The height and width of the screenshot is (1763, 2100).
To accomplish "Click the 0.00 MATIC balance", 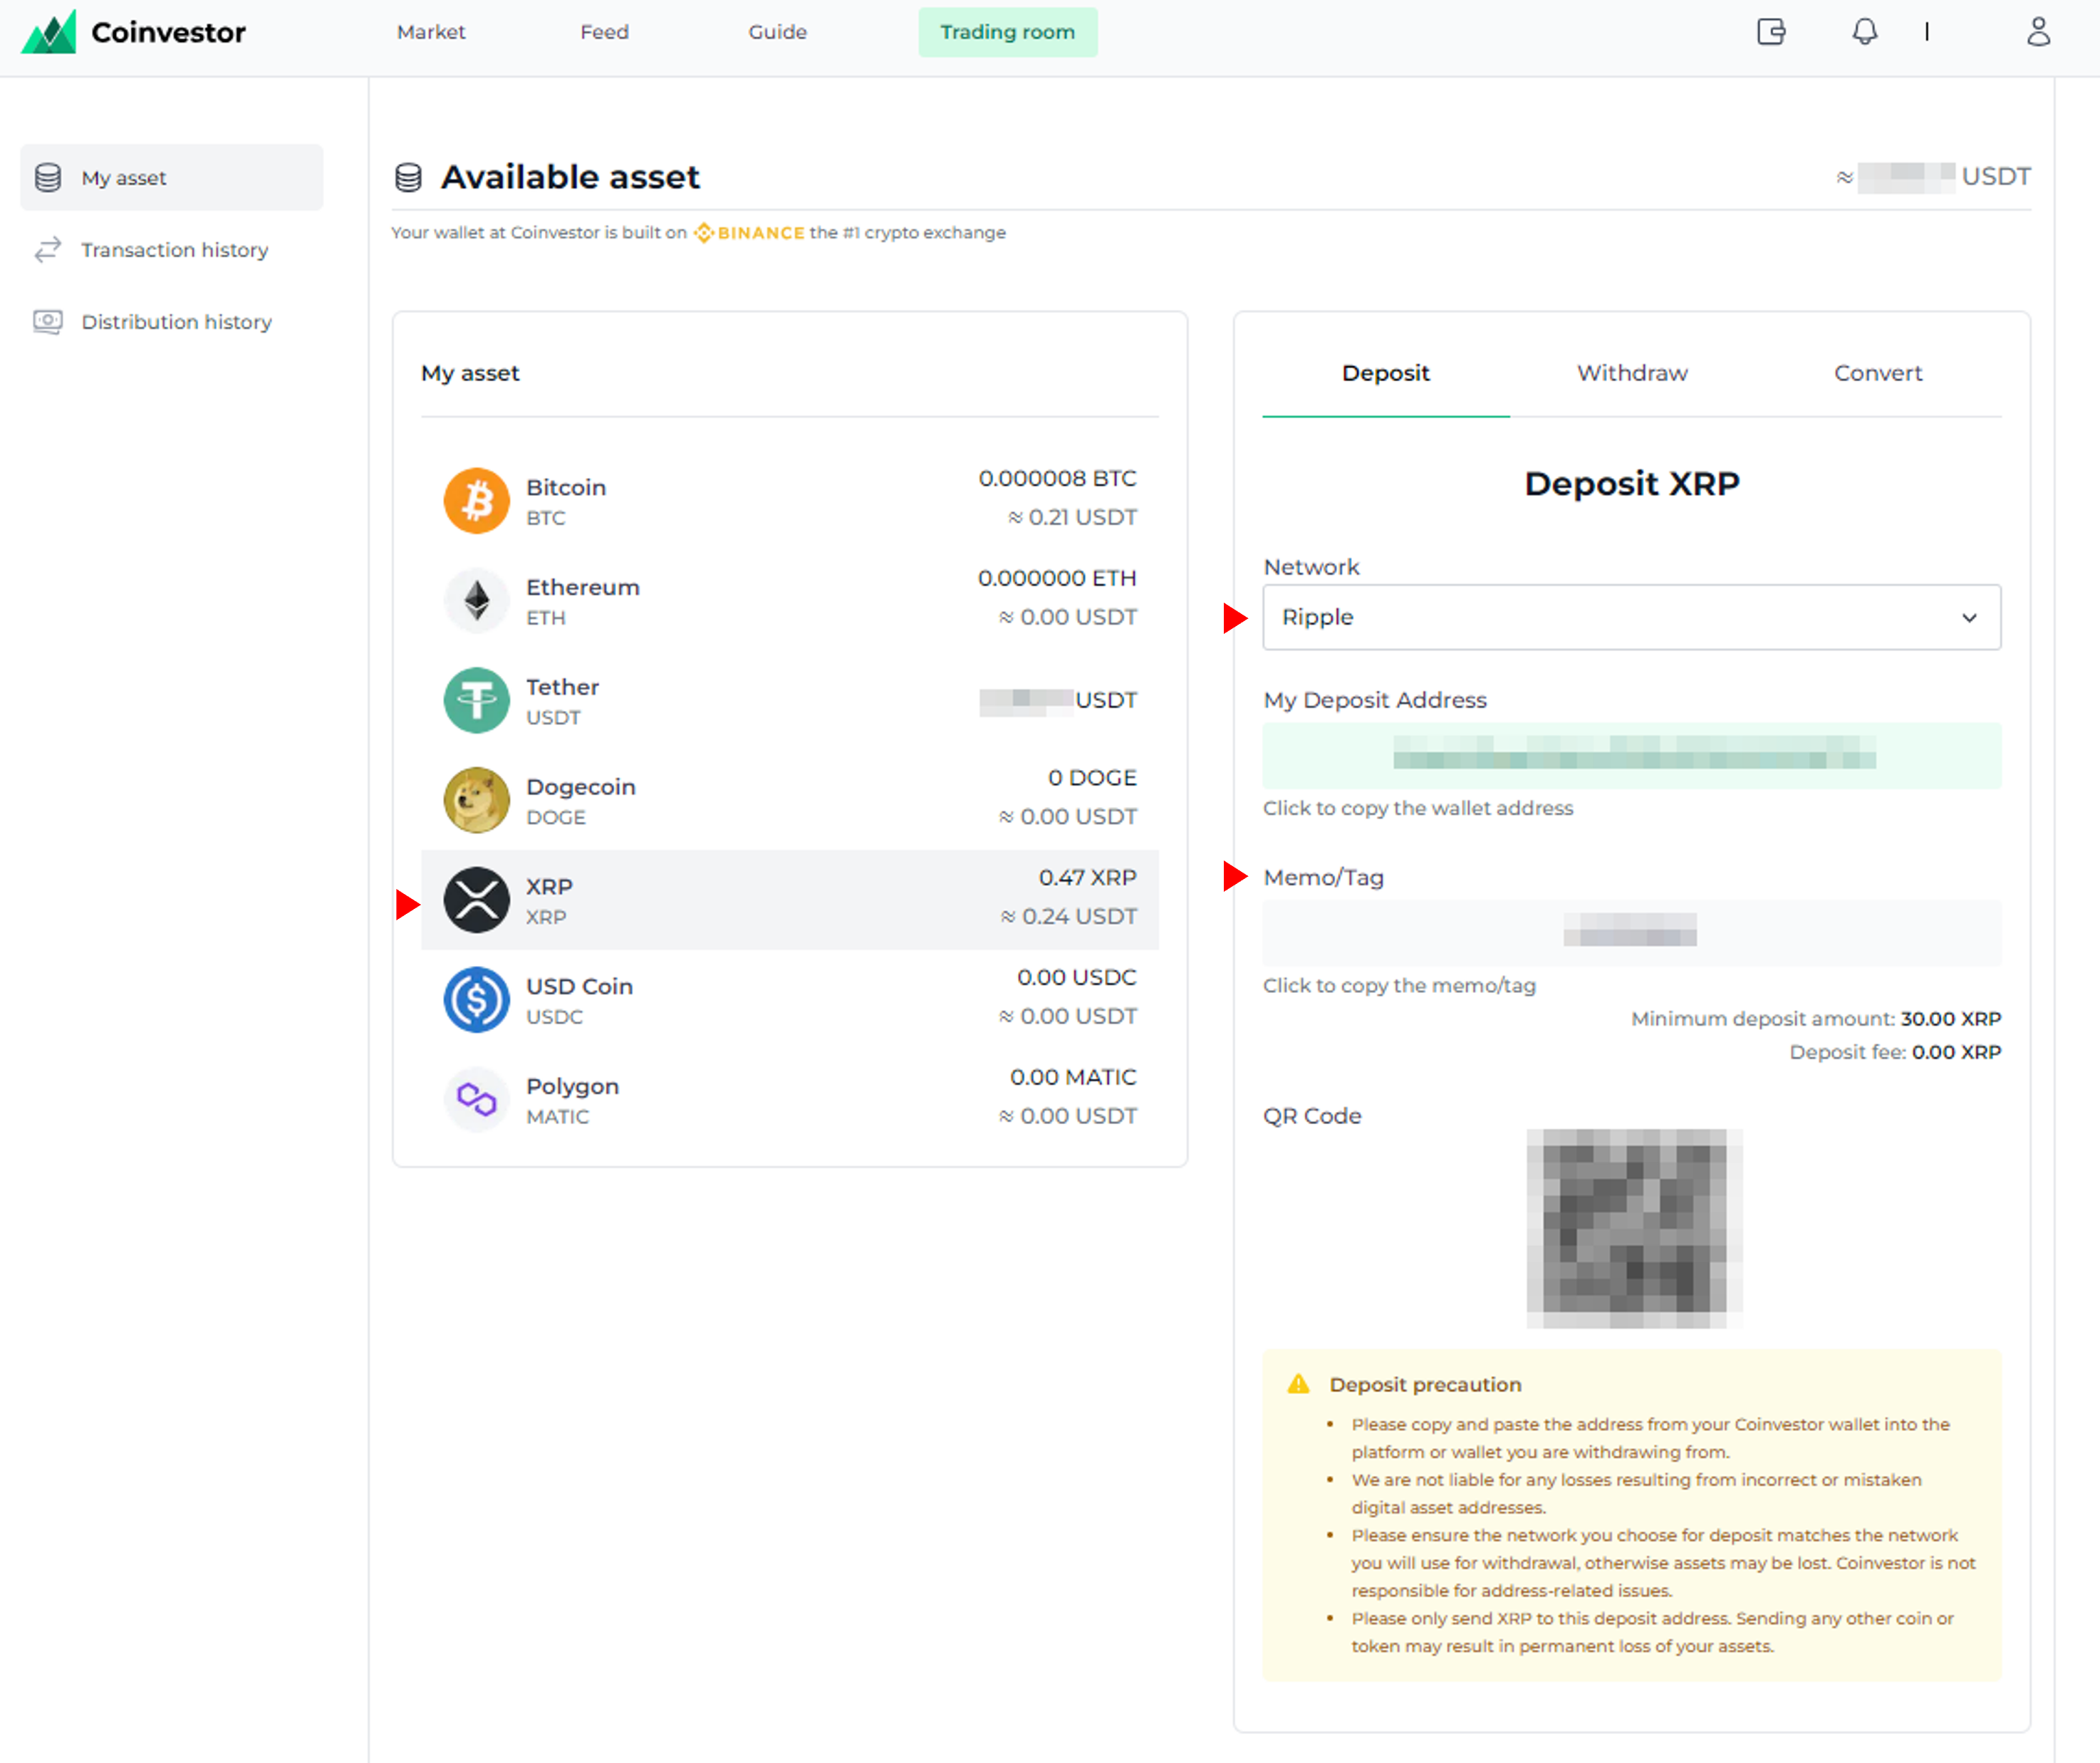I will (x=1073, y=1077).
